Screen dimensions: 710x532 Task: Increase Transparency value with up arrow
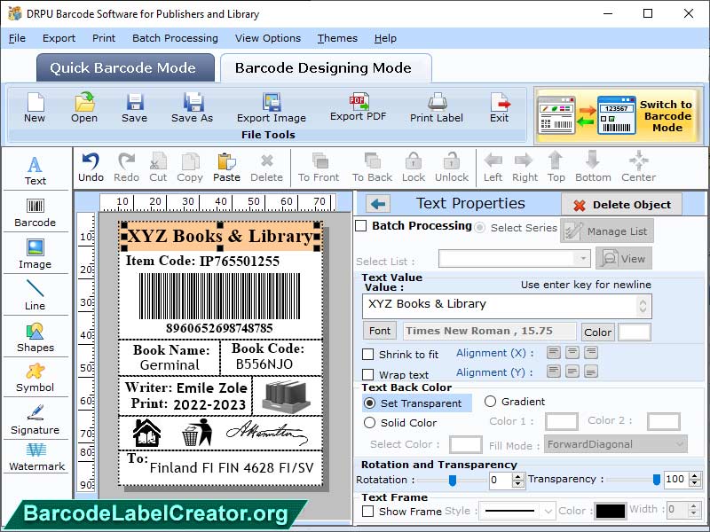(x=695, y=476)
